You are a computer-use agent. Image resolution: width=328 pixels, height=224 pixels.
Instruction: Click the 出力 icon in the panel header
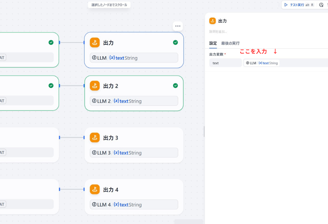click(212, 21)
